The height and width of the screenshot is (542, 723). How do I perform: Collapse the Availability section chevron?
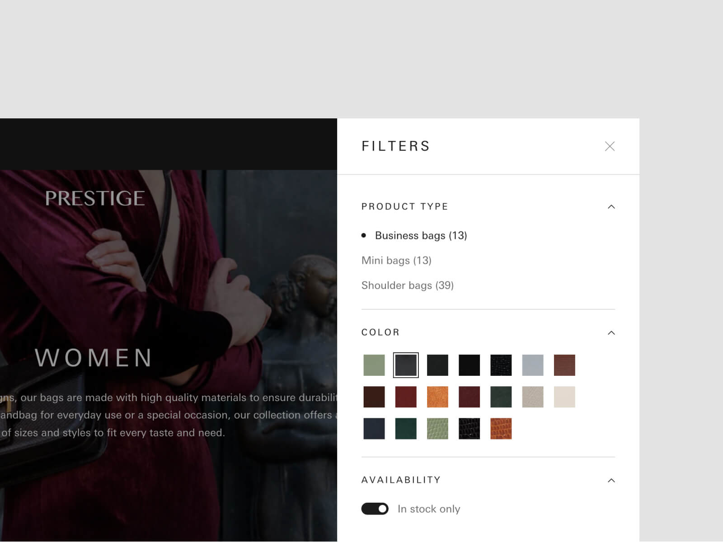(x=611, y=481)
